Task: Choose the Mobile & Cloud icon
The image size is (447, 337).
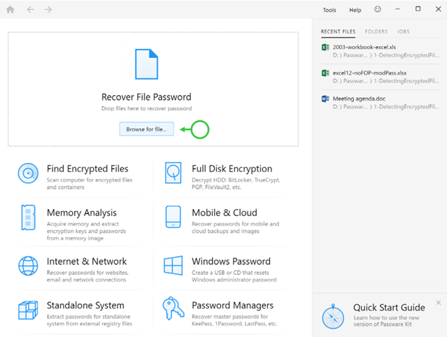Action: (173, 217)
